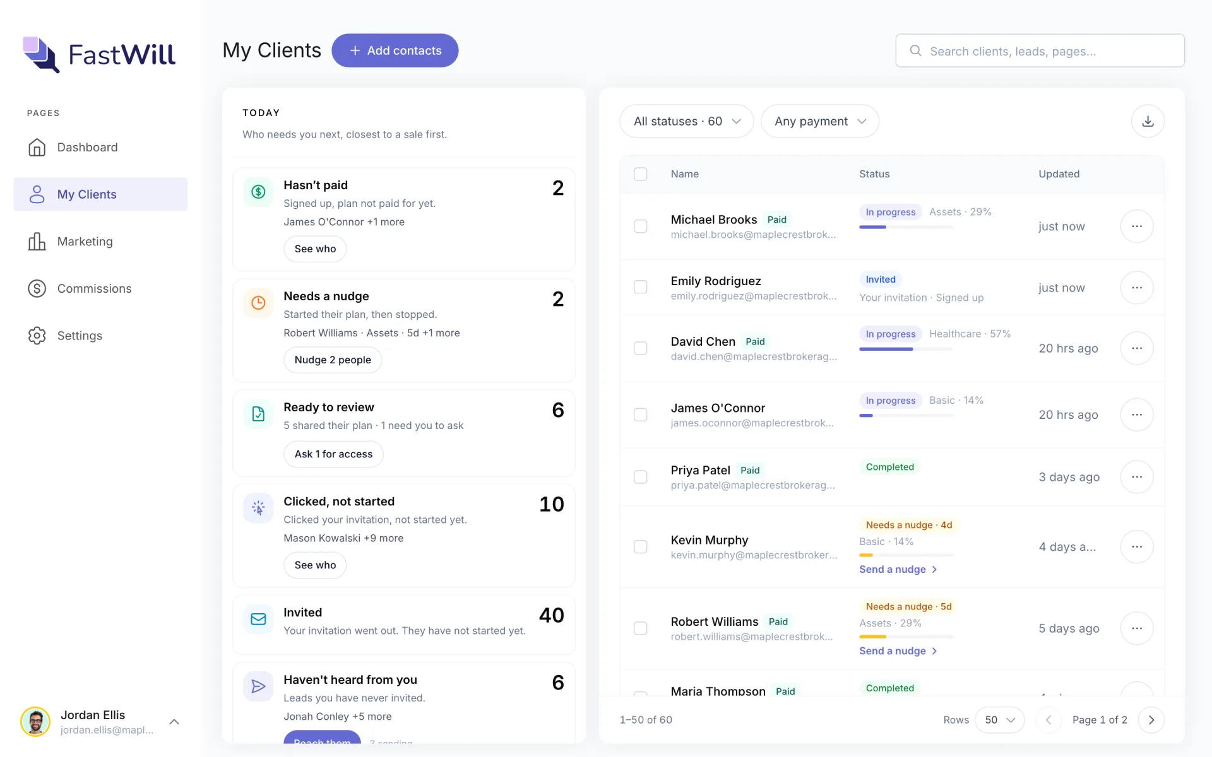Open more options for Michael Brooks

point(1137,226)
